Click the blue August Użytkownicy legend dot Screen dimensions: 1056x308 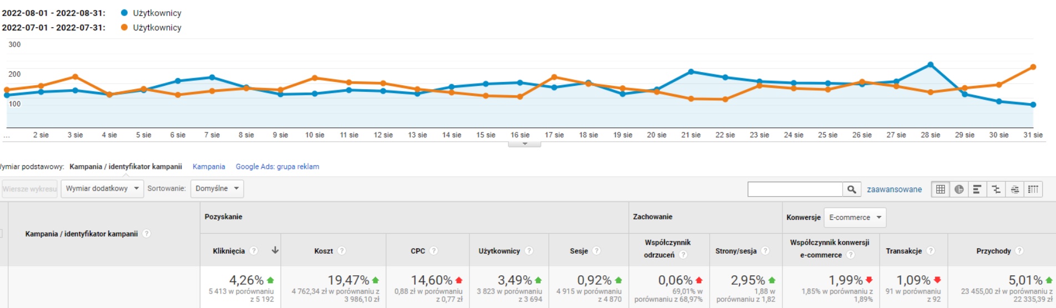[124, 13]
